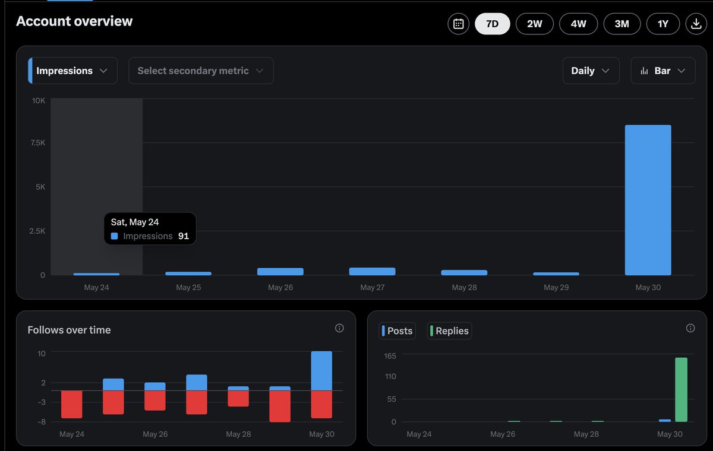Click the 2.5K y-axis label
Viewport: 713px width, 451px height.
pyautogui.click(x=36, y=231)
